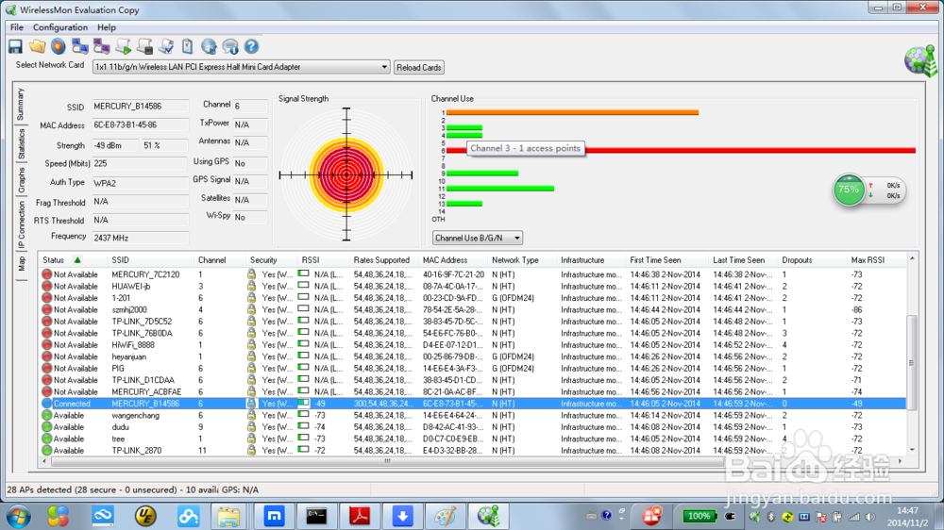944x530 pixels.
Task: Open the Windows Start menu
Action: [17, 516]
